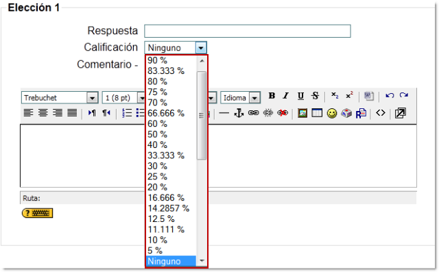Screen dimensions: 439x272
Task: Select 25 % grade option
Action: (171, 177)
